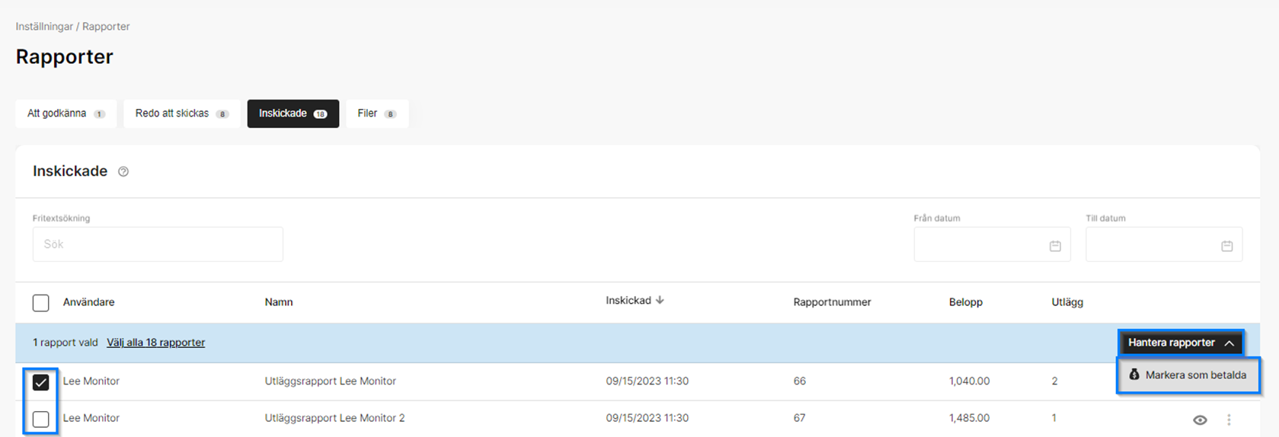Viewport: 1279px width, 437px height.
Task: Click Inställningar in the breadcrumb
Action: [x=44, y=27]
